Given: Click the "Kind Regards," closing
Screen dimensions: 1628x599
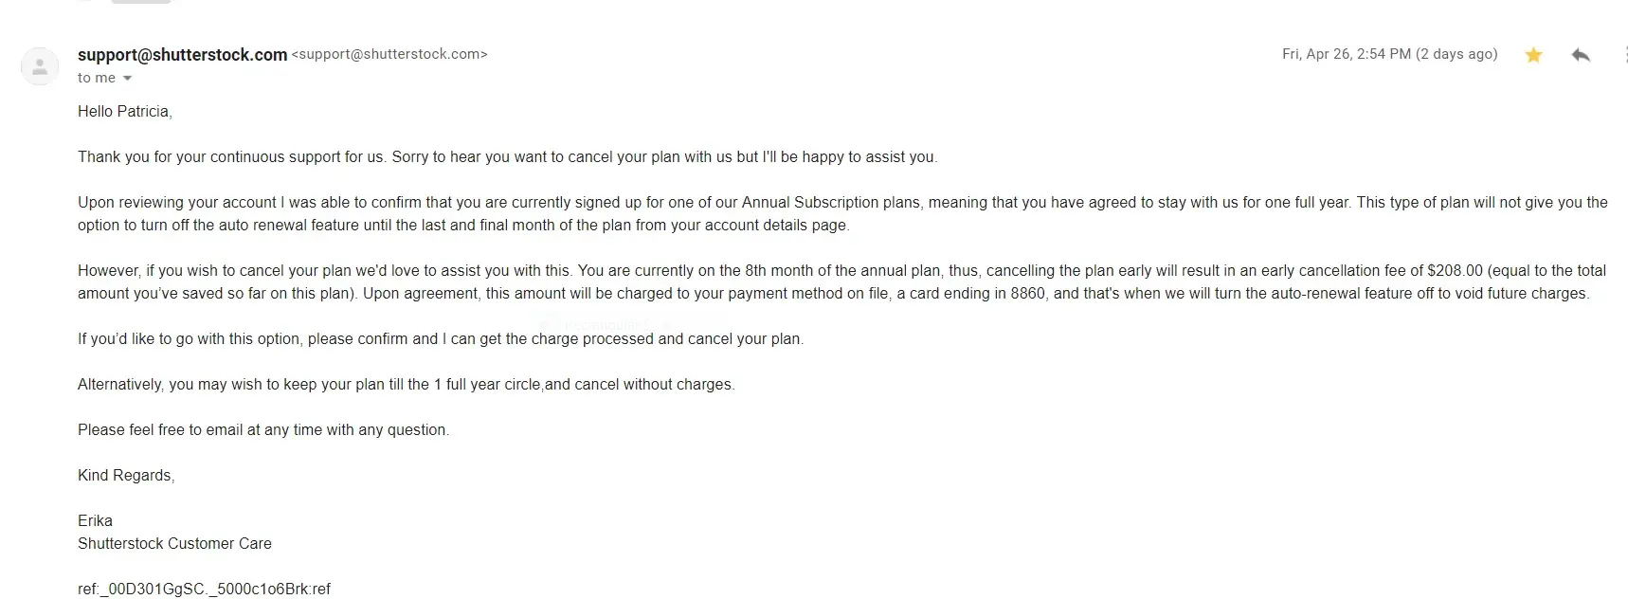Looking at the screenshot, I should point(126,476).
